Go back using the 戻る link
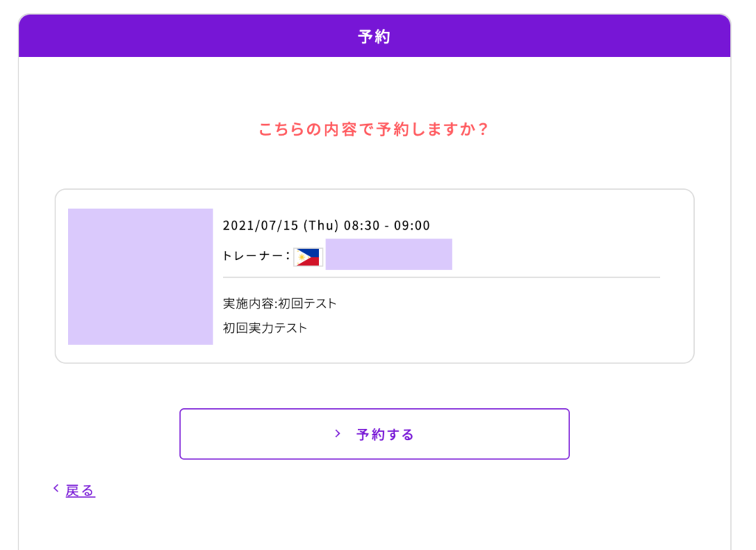Screen dimensions: 756x550 [x=80, y=491]
